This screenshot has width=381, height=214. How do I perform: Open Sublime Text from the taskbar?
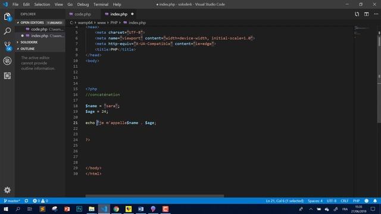click(x=42, y=209)
